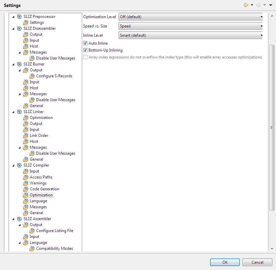
Task: Collapse the S12Z Linker node
Action: tap(13, 112)
